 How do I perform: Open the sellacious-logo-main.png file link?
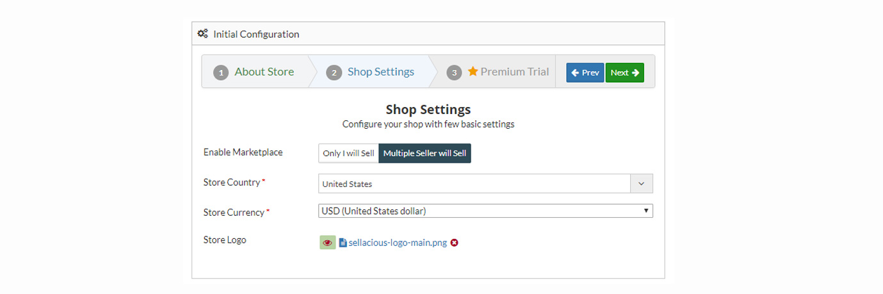[x=398, y=243]
